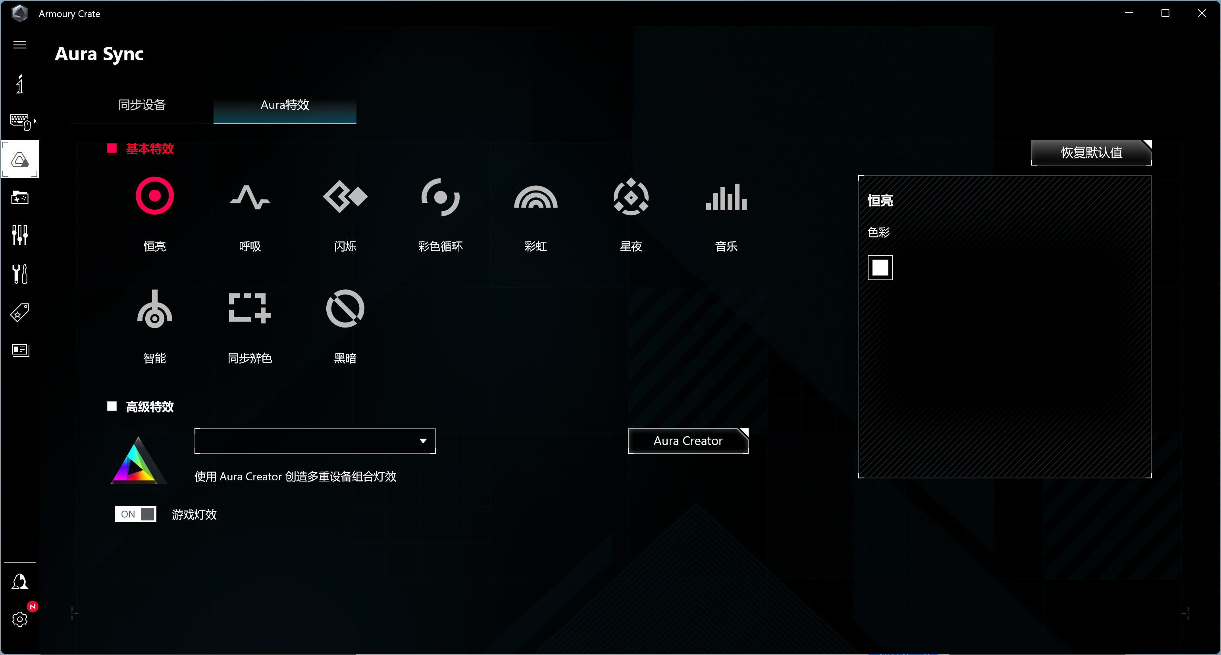Screen dimensions: 1221x655
Task: Click the 基本特效 section heading
Action: click(150, 149)
